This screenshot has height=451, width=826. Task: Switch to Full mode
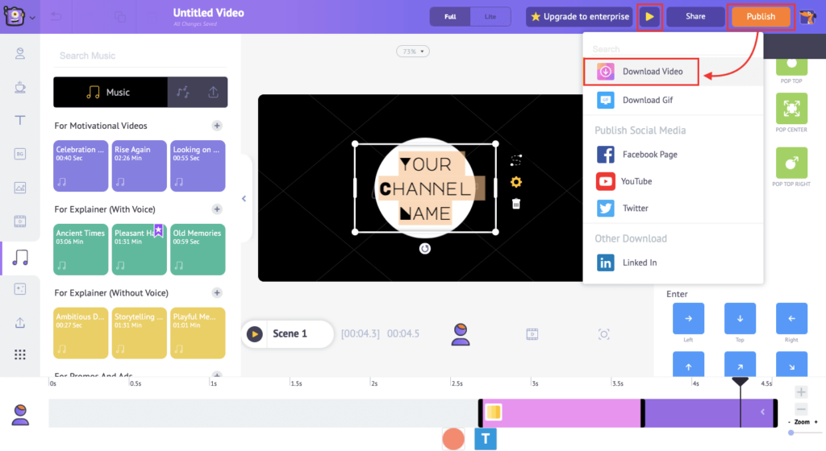click(450, 17)
